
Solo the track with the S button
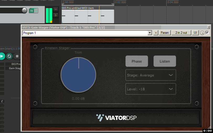point(56,15)
